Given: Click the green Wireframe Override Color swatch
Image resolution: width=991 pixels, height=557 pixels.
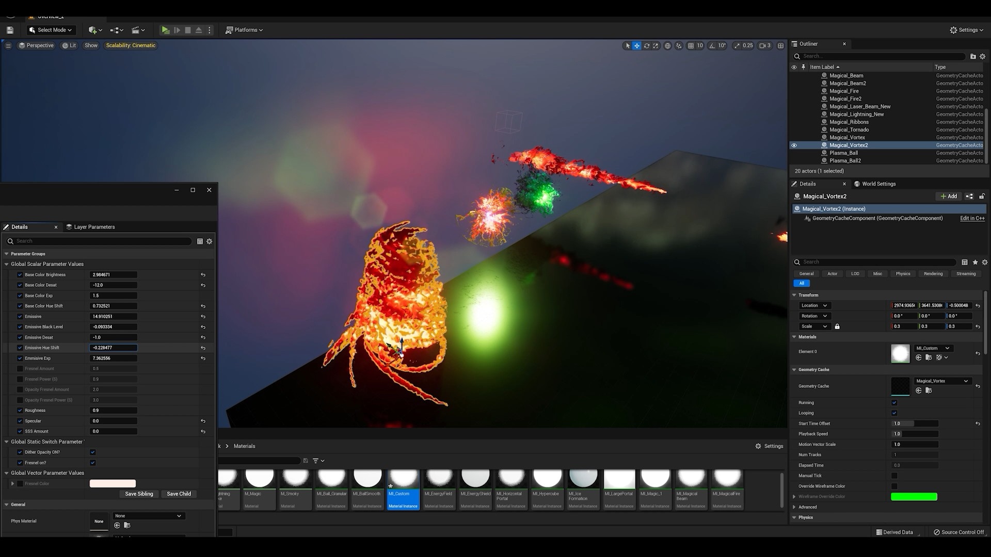Looking at the screenshot, I should 914,496.
